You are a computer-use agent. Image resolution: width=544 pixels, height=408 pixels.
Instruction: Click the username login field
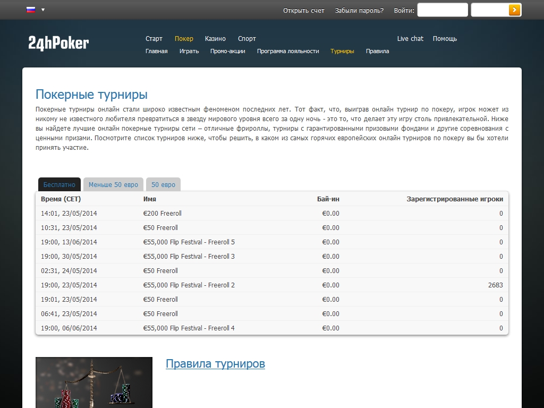(x=442, y=10)
